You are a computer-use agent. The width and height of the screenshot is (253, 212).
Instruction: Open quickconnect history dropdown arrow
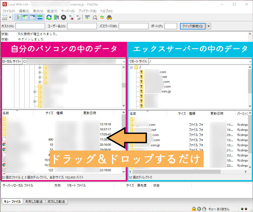209,26
